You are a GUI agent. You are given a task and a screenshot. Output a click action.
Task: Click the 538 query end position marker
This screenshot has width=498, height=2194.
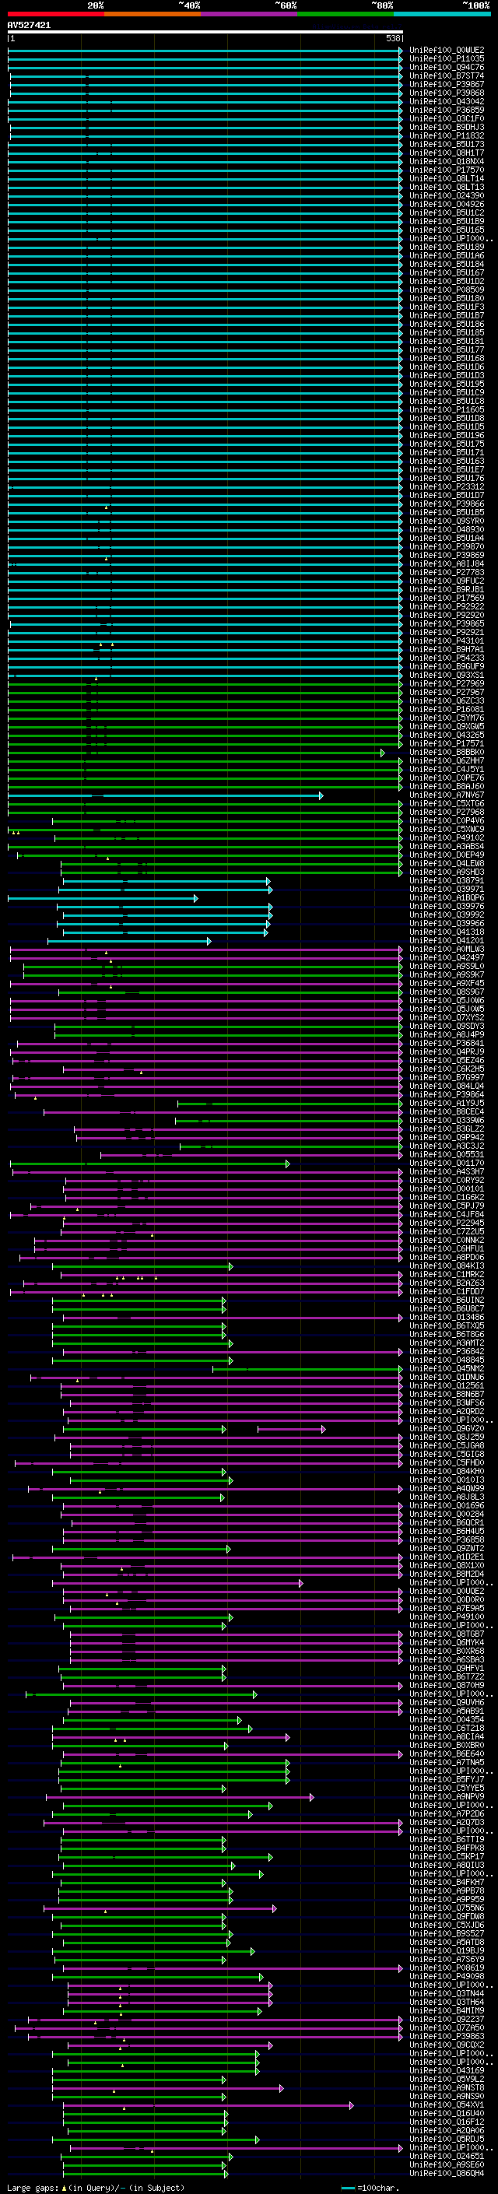tap(392, 38)
